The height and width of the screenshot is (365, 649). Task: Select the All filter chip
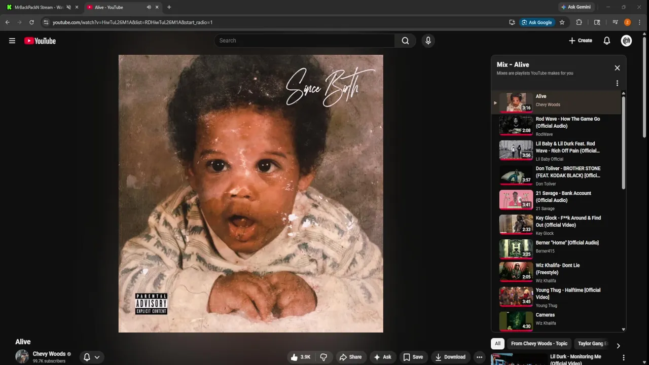[497, 344]
